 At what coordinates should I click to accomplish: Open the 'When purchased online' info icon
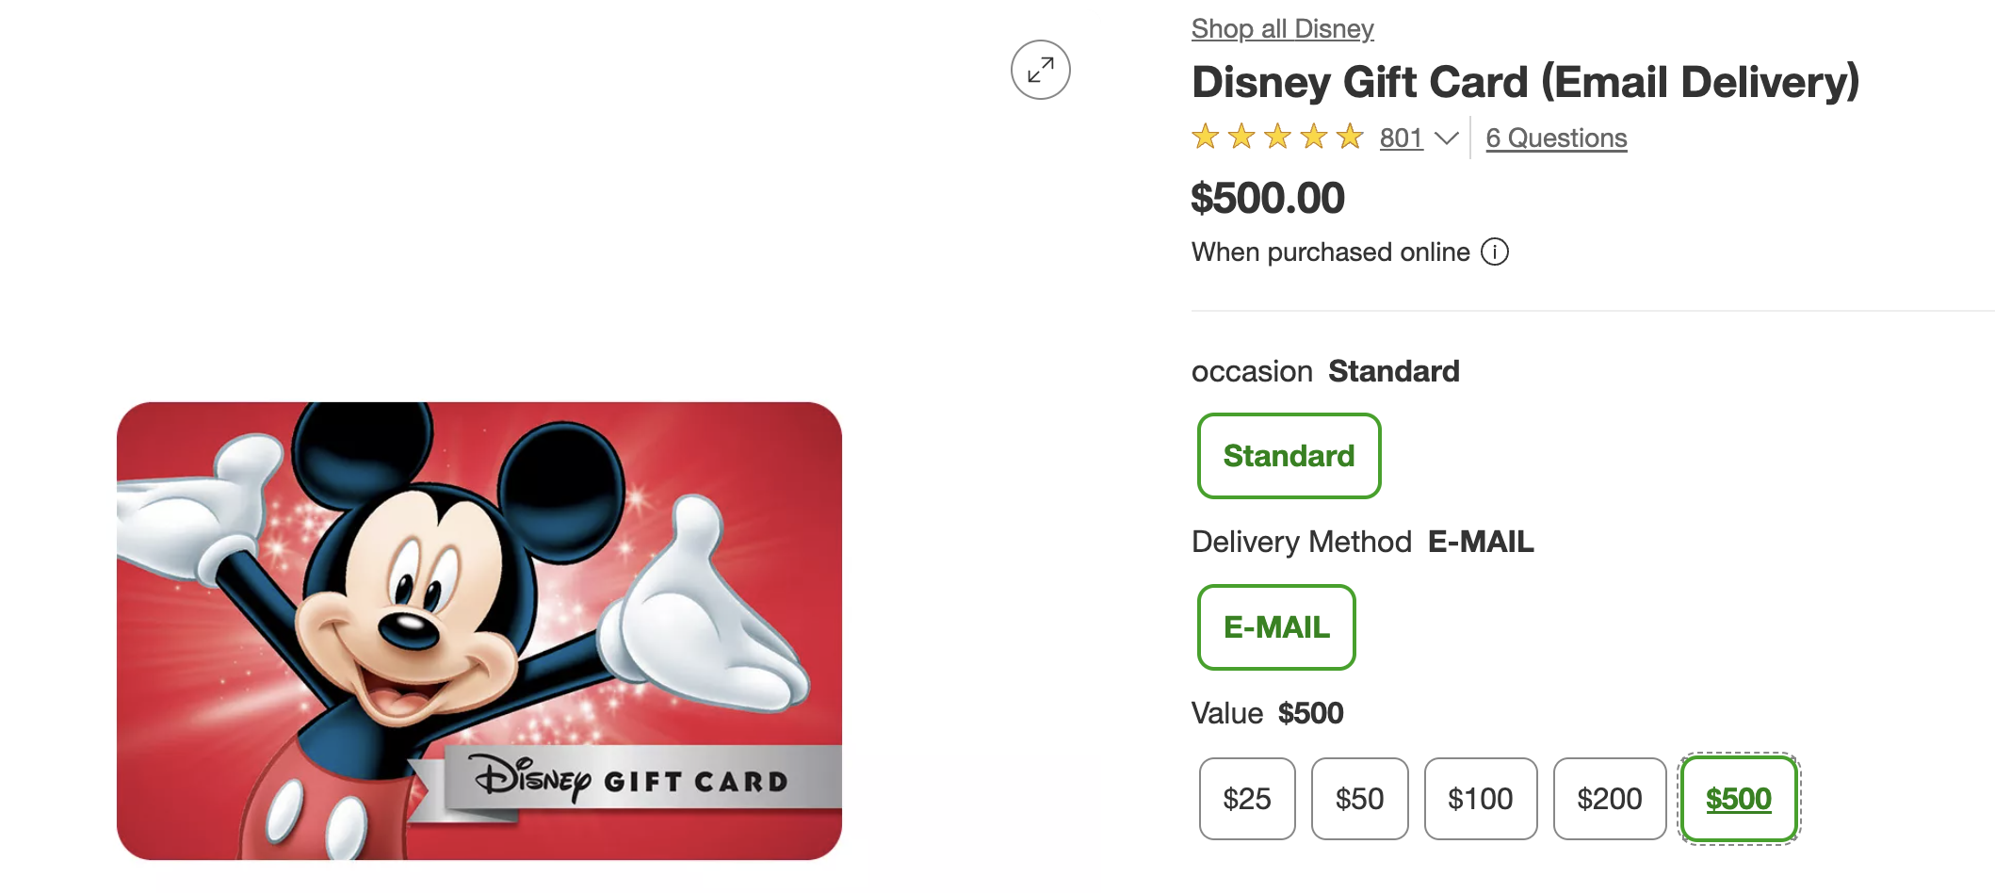coord(1495,252)
